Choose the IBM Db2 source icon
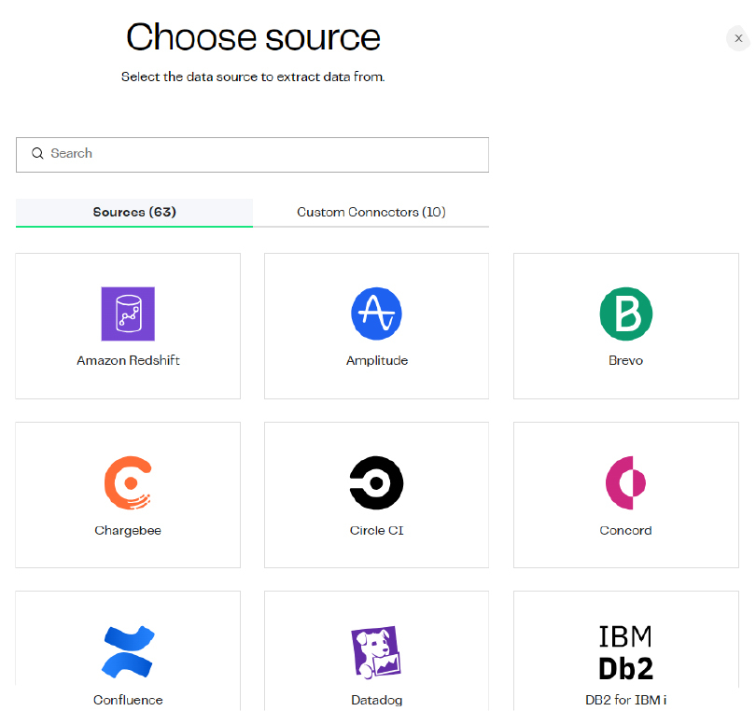 [x=625, y=648]
